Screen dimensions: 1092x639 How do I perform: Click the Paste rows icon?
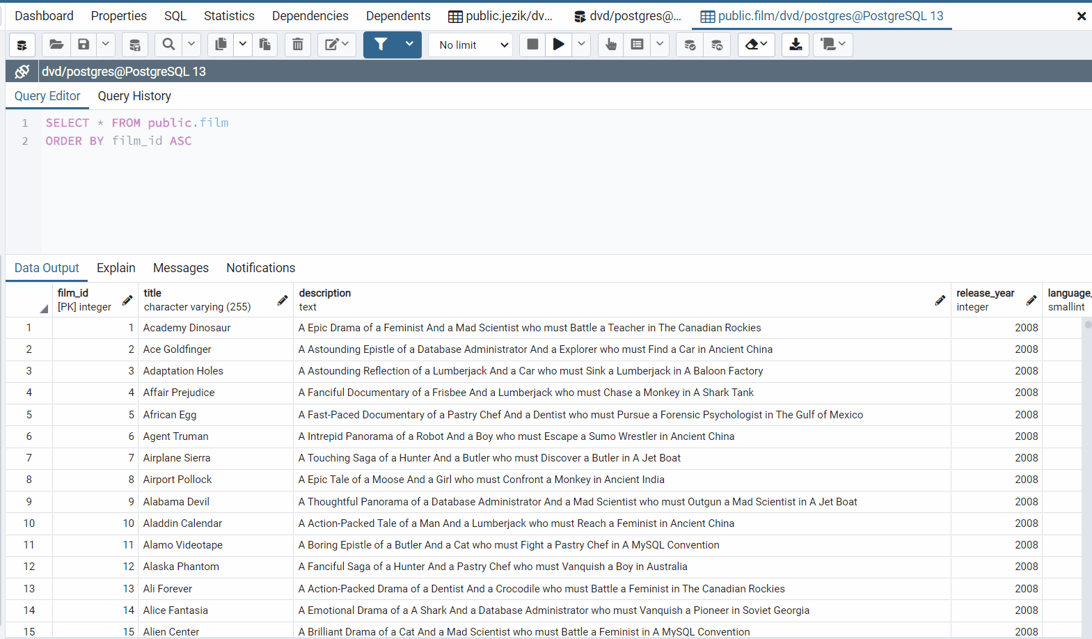[264, 45]
